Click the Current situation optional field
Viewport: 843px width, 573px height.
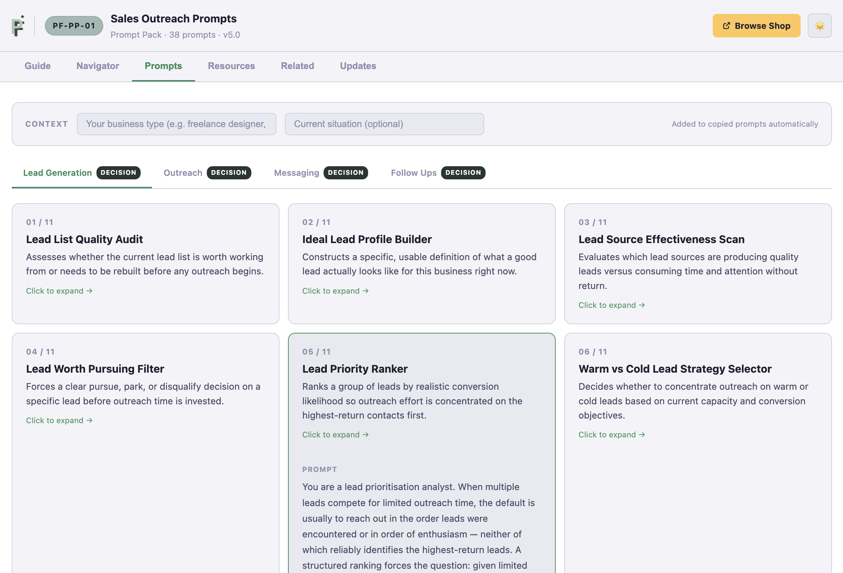(384, 124)
